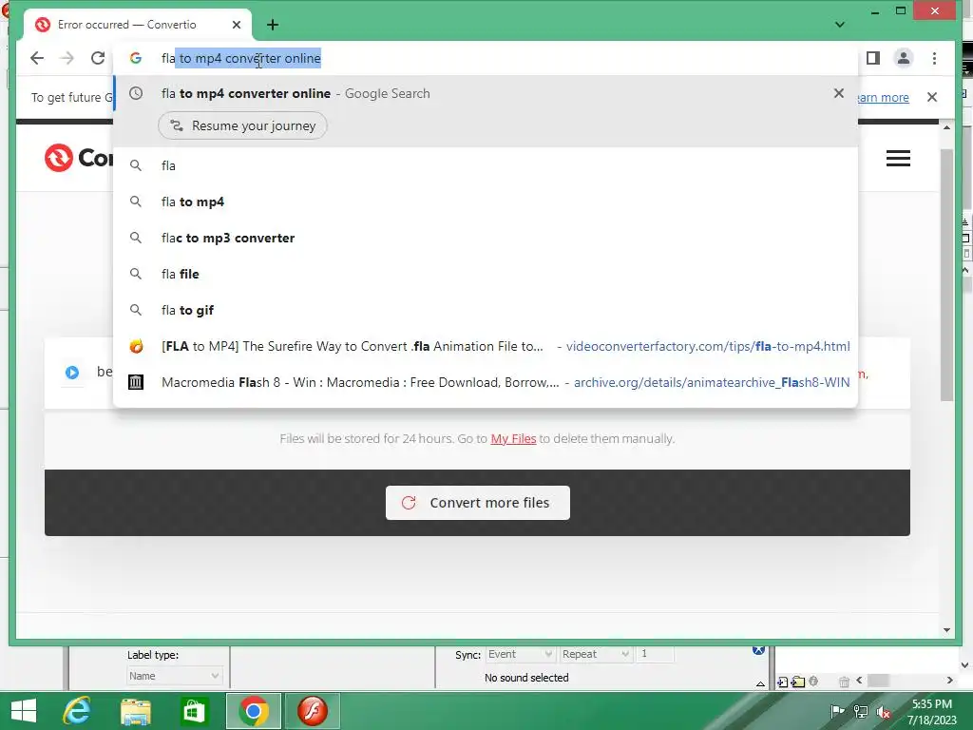Switch to Flash taskbar icon
Viewport: 973px width, 730px height.
click(x=312, y=711)
